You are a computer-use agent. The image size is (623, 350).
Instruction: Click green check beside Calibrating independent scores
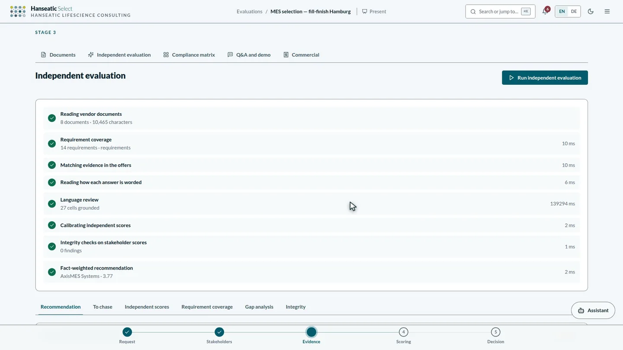pos(52,225)
